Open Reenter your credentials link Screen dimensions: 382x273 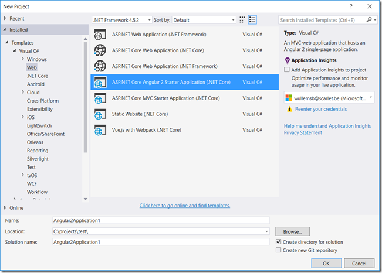tap(321, 109)
